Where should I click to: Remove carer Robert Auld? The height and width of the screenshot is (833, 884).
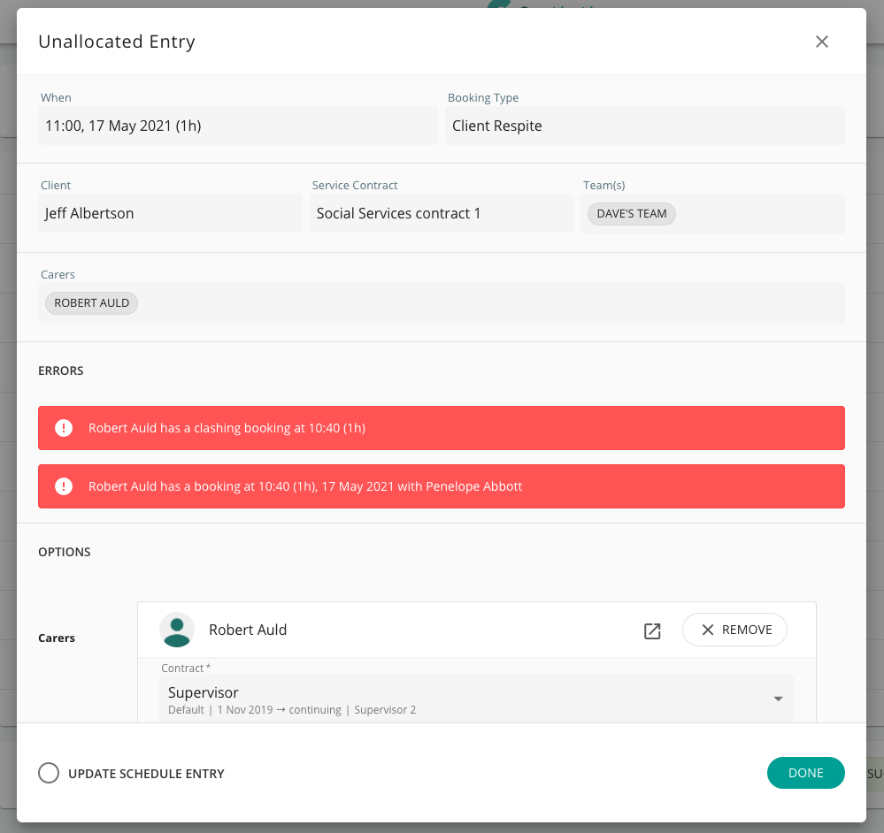[x=734, y=630]
